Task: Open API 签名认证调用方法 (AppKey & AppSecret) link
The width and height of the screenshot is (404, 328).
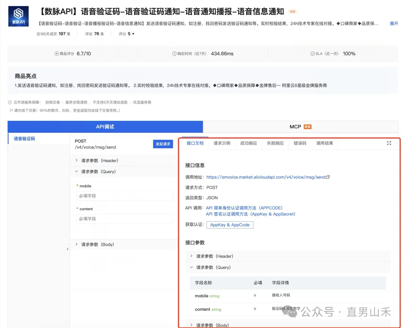Action: (x=250, y=214)
